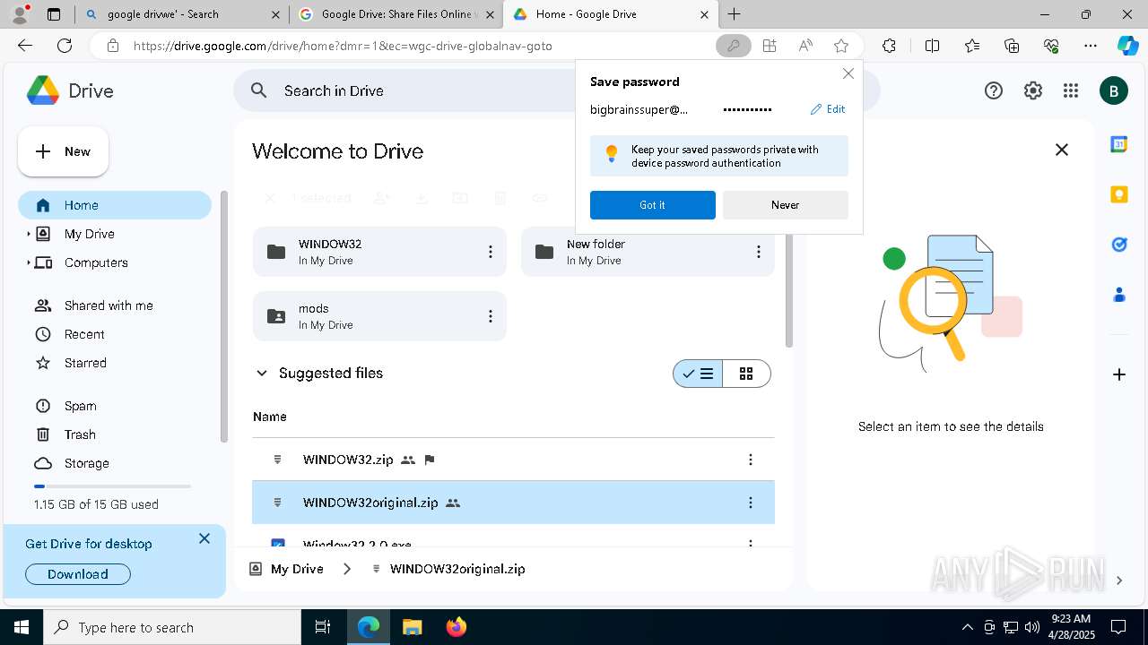Click New to create or upload
The height and width of the screenshot is (645, 1148).
tap(64, 151)
